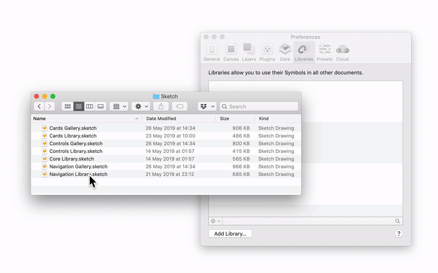
Task: Minimize the Finder Sketch window
Action: click(44, 97)
